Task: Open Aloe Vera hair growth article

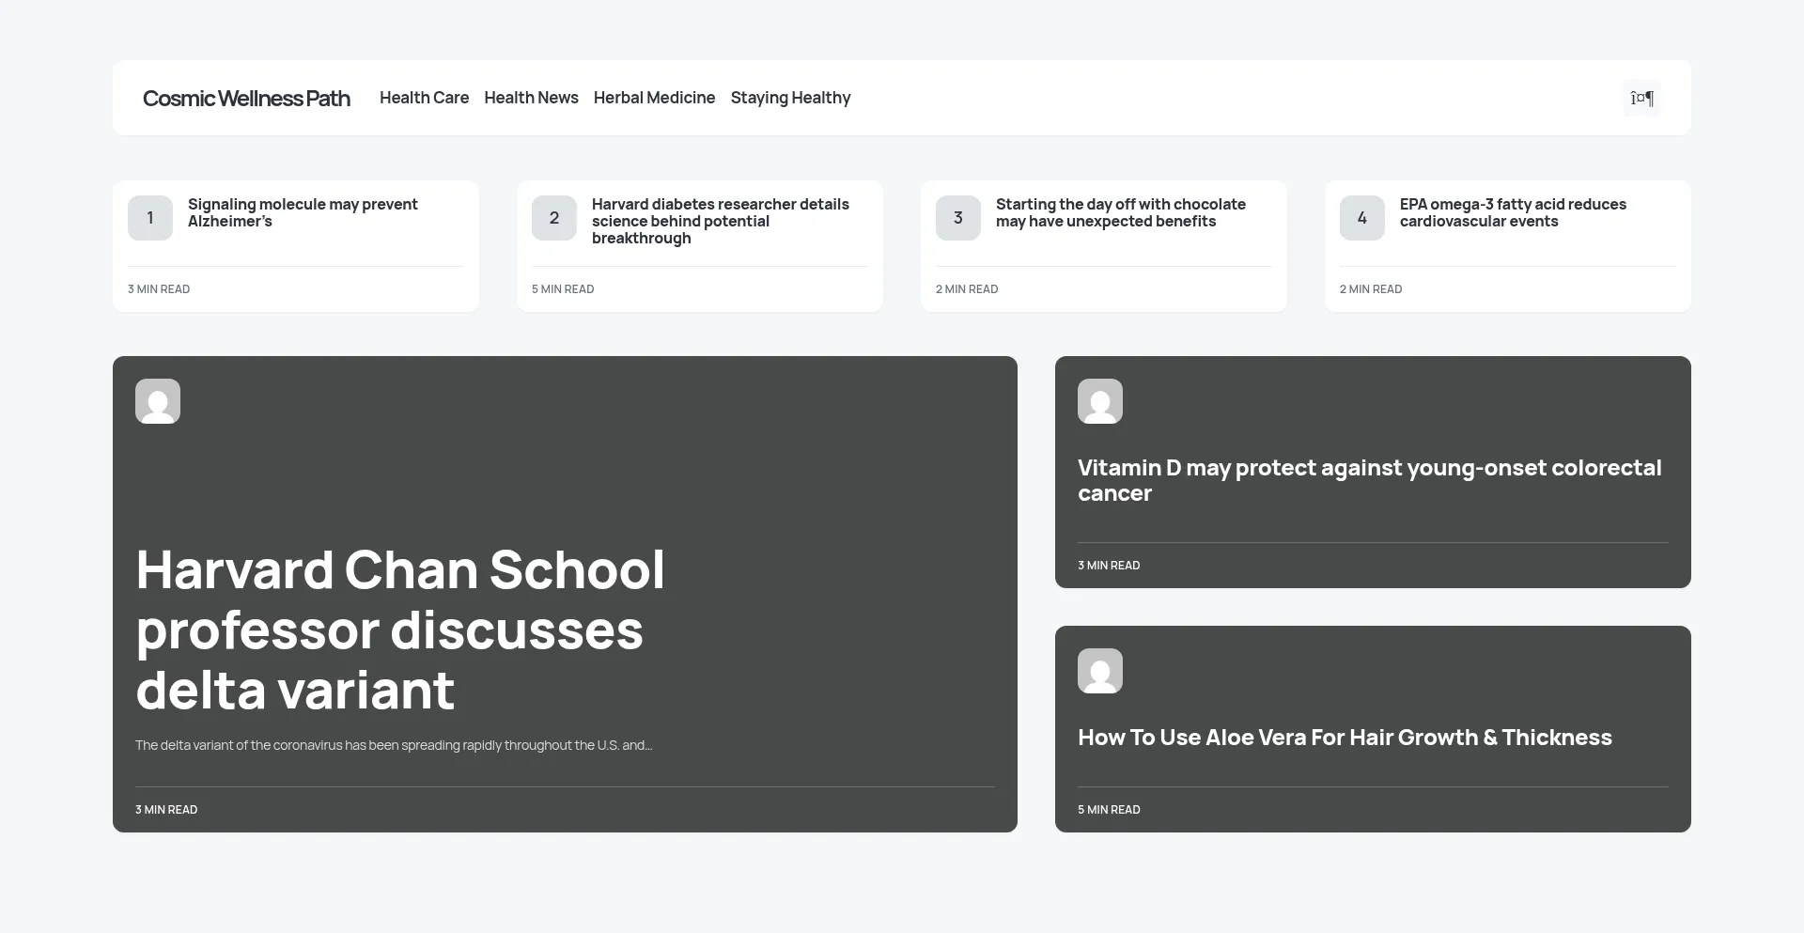Action: point(1344,738)
